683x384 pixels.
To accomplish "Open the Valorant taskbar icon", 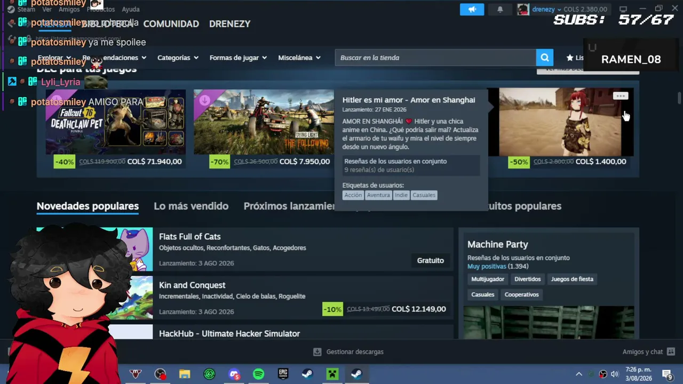I will 136,374.
